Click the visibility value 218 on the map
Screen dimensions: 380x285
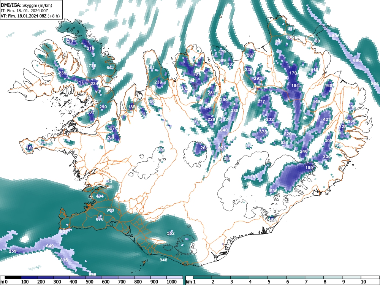(90, 49)
